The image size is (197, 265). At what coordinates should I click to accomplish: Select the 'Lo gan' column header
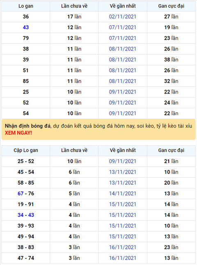[26, 6]
